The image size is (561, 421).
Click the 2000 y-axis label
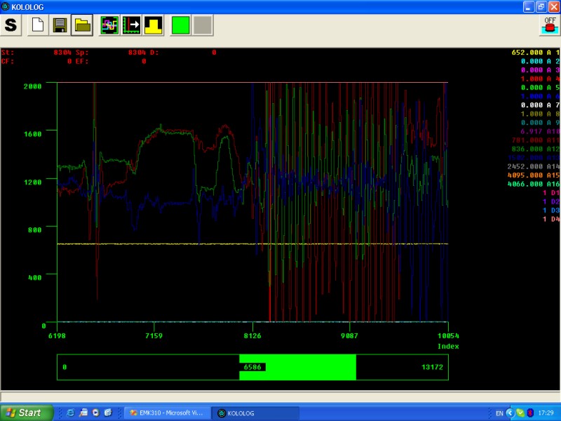click(32, 86)
